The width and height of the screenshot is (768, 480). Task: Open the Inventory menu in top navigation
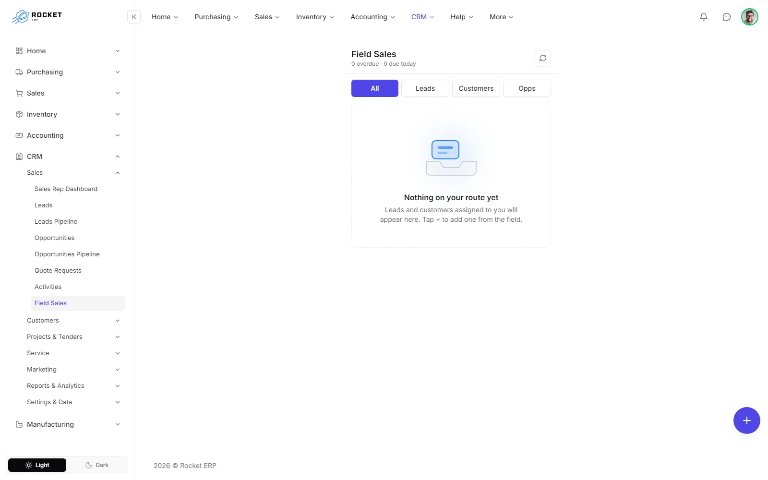point(315,17)
